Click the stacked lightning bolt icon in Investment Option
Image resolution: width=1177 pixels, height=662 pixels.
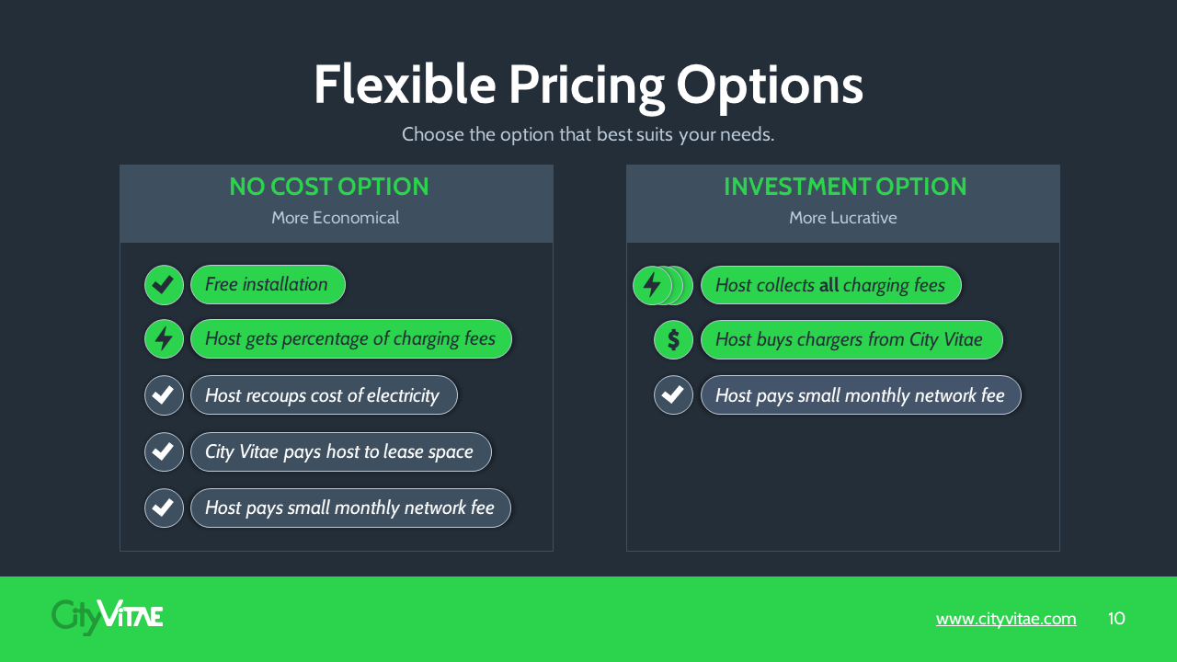tap(663, 285)
